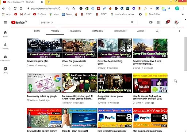Open the DISCUSSION tab
187x132 pixels.
[x=120, y=31]
